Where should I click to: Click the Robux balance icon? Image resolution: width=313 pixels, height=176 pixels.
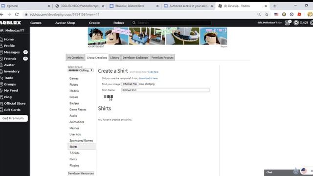tap(296, 23)
